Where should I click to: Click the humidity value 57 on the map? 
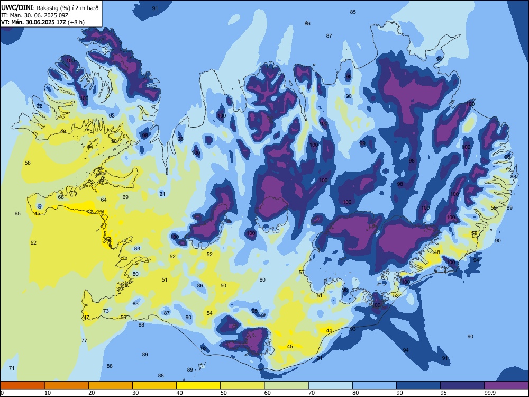pos(302,273)
